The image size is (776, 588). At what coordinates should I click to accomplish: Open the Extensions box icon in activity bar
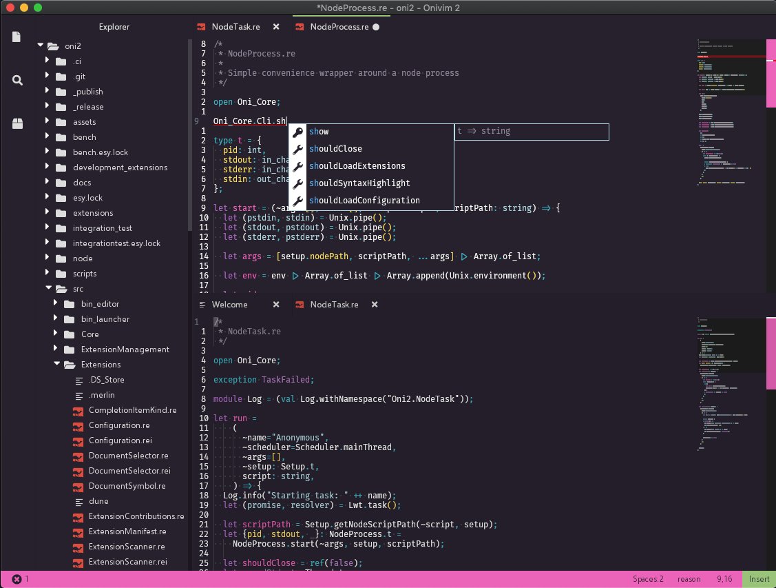click(x=17, y=123)
